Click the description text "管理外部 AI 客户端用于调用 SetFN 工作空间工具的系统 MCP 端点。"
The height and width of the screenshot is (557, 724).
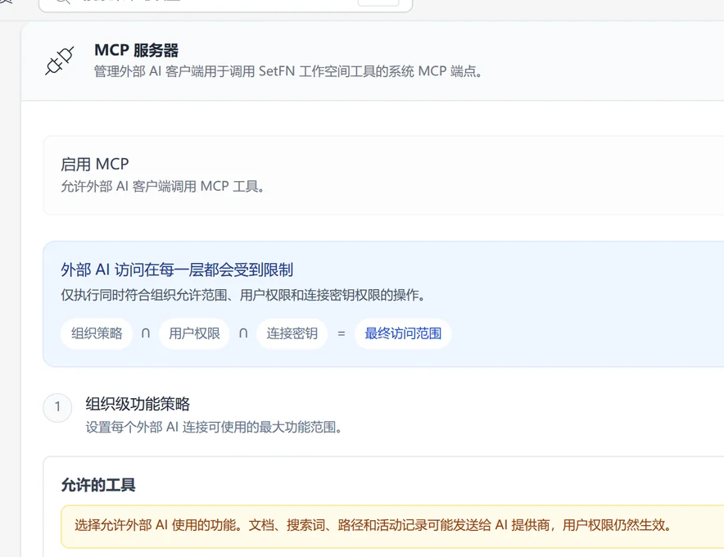tap(288, 71)
